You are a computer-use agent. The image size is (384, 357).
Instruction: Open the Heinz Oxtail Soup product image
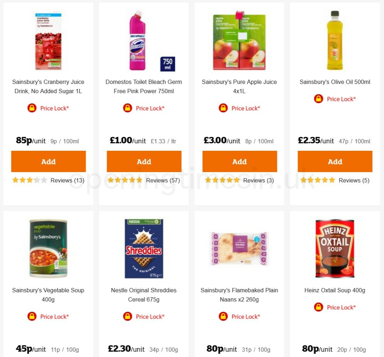(335, 248)
